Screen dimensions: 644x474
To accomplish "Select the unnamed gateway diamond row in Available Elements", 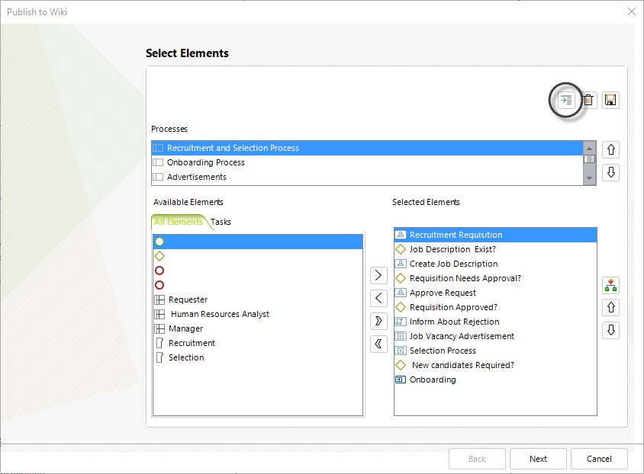I will click(258, 256).
